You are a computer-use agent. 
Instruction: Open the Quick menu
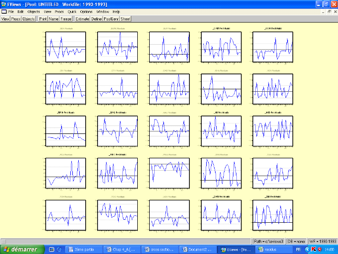coord(72,11)
